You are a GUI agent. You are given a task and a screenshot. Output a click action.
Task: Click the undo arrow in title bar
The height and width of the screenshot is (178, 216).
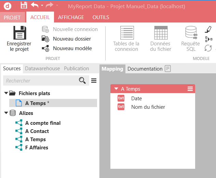click(35, 5)
